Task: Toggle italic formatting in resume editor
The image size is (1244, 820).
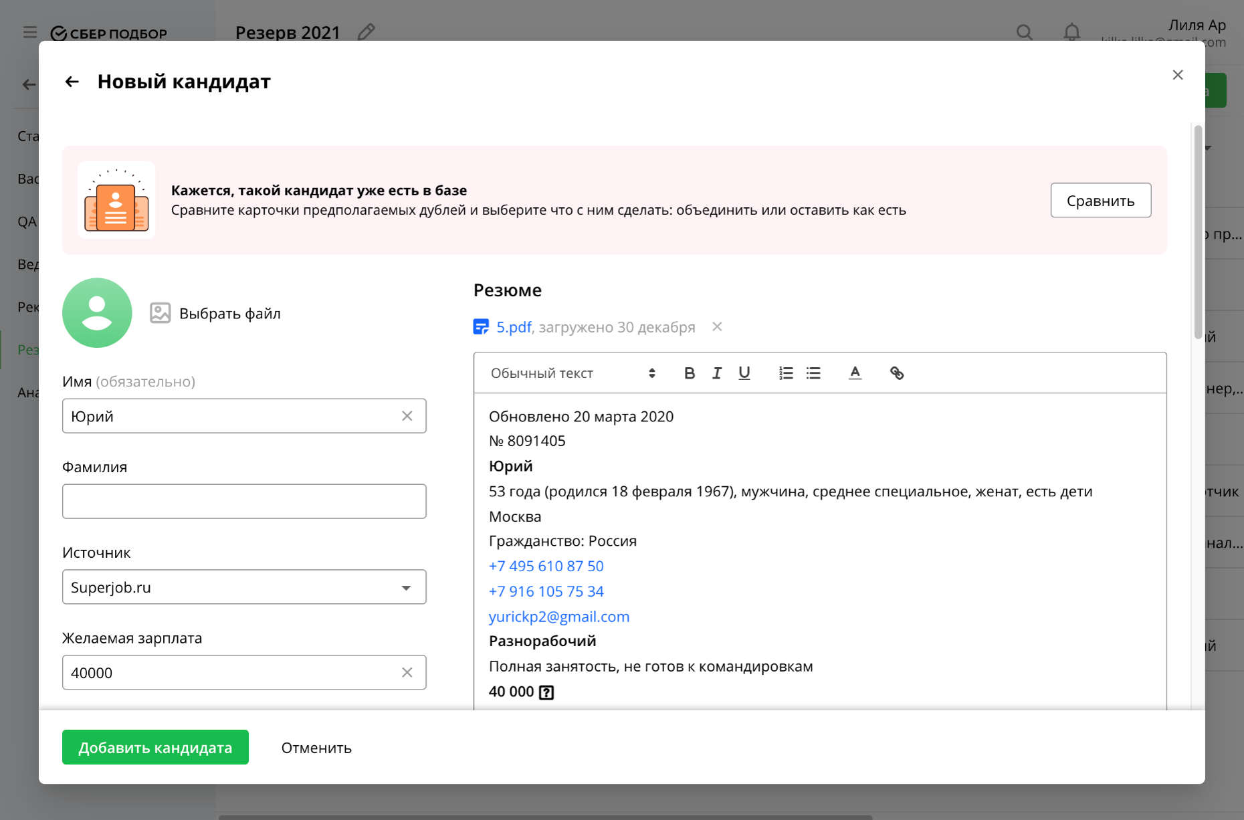Action: pos(717,373)
